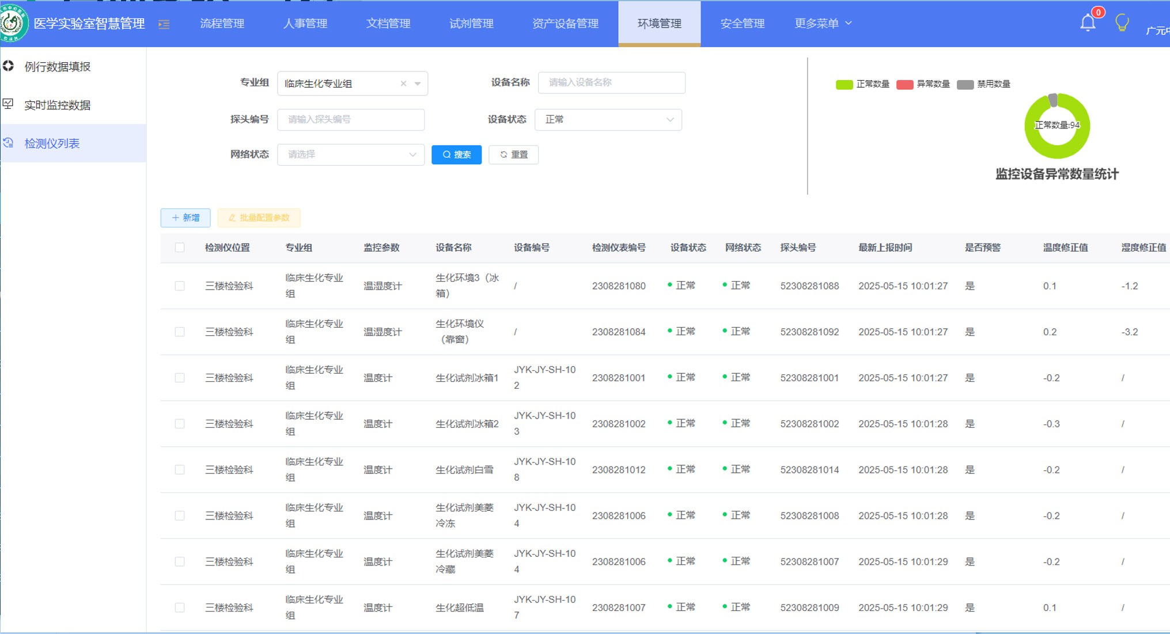
Task: Toggle green 正常数量 legend swatch
Action: click(x=844, y=85)
